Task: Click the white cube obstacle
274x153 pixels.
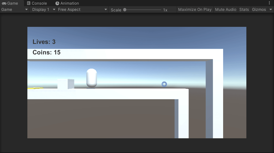Action: pyautogui.click(x=66, y=84)
